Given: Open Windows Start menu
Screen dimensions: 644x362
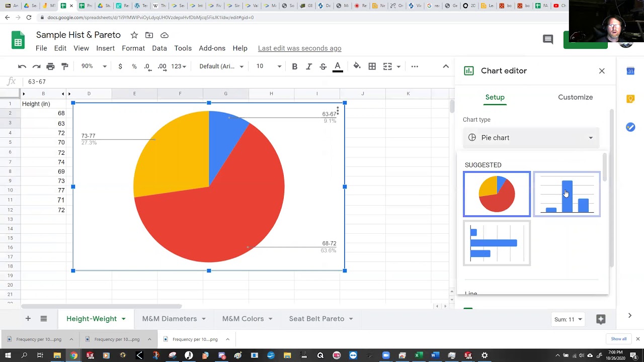Looking at the screenshot, I should [x=8, y=355].
